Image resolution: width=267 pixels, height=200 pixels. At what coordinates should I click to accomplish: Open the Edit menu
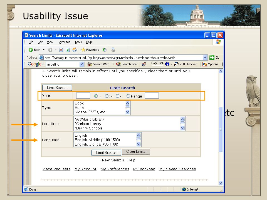(40, 42)
